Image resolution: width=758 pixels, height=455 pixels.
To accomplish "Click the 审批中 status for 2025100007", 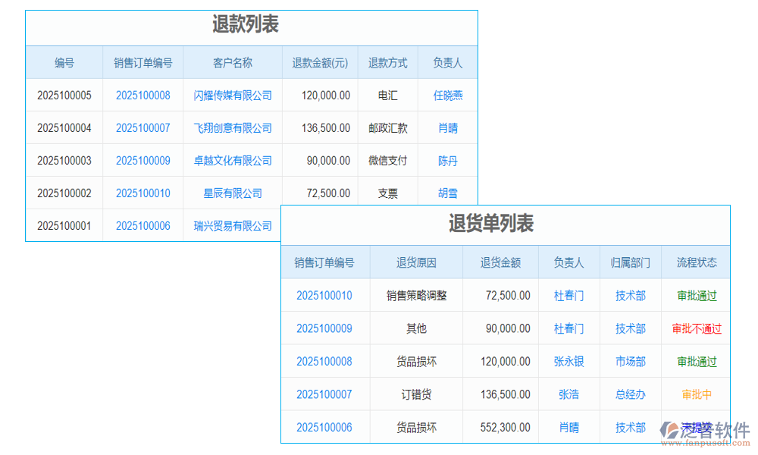I will (696, 394).
